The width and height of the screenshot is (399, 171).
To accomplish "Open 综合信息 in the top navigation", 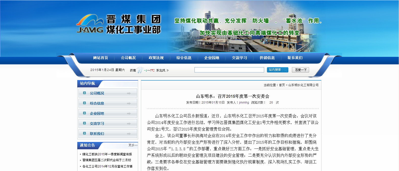I will pyautogui.click(x=184, y=58).
